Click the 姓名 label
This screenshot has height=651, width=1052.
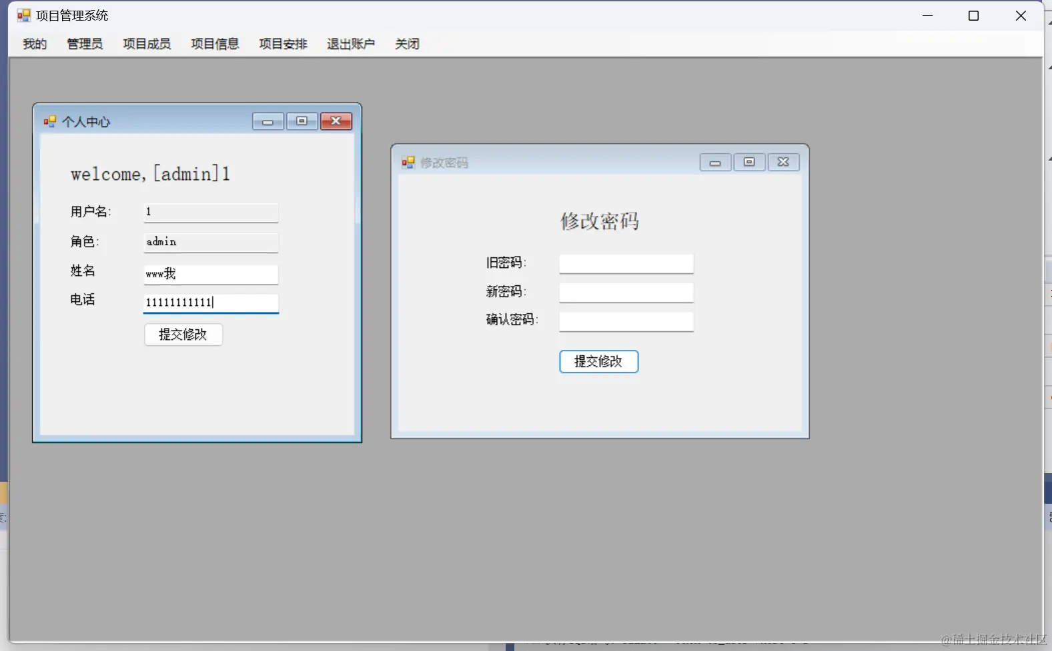(83, 271)
